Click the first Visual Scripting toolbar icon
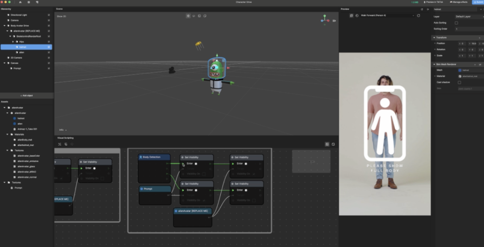484x247 pixels. click(x=60, y=144)
